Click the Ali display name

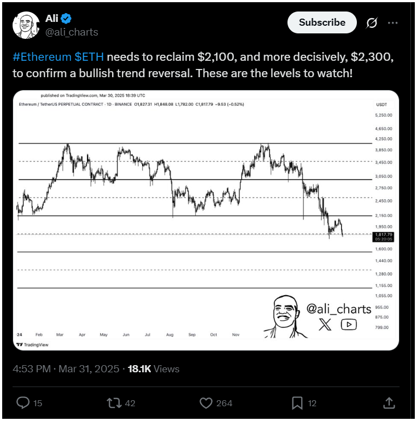[x=52, y=19]
